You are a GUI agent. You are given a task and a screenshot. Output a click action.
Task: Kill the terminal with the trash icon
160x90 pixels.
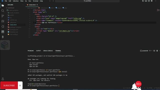pos(157,51)
